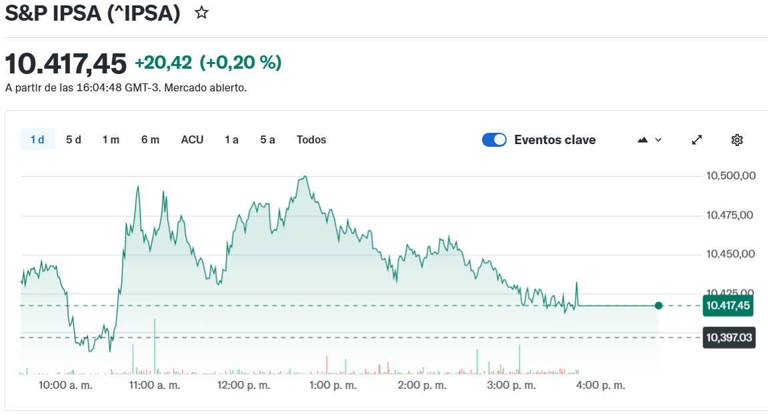Image resolution: width=768 pixels, height=415 pixels.
Task: Select the 1 d time range
Action: (x=37, y=139)
